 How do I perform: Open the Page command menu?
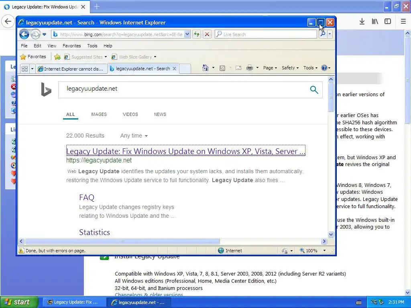point(270,68)
